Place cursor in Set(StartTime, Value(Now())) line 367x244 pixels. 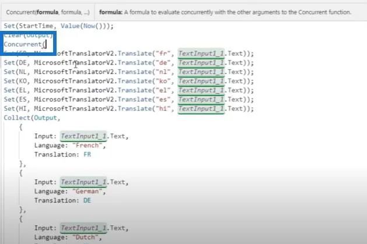pos(58,26)
